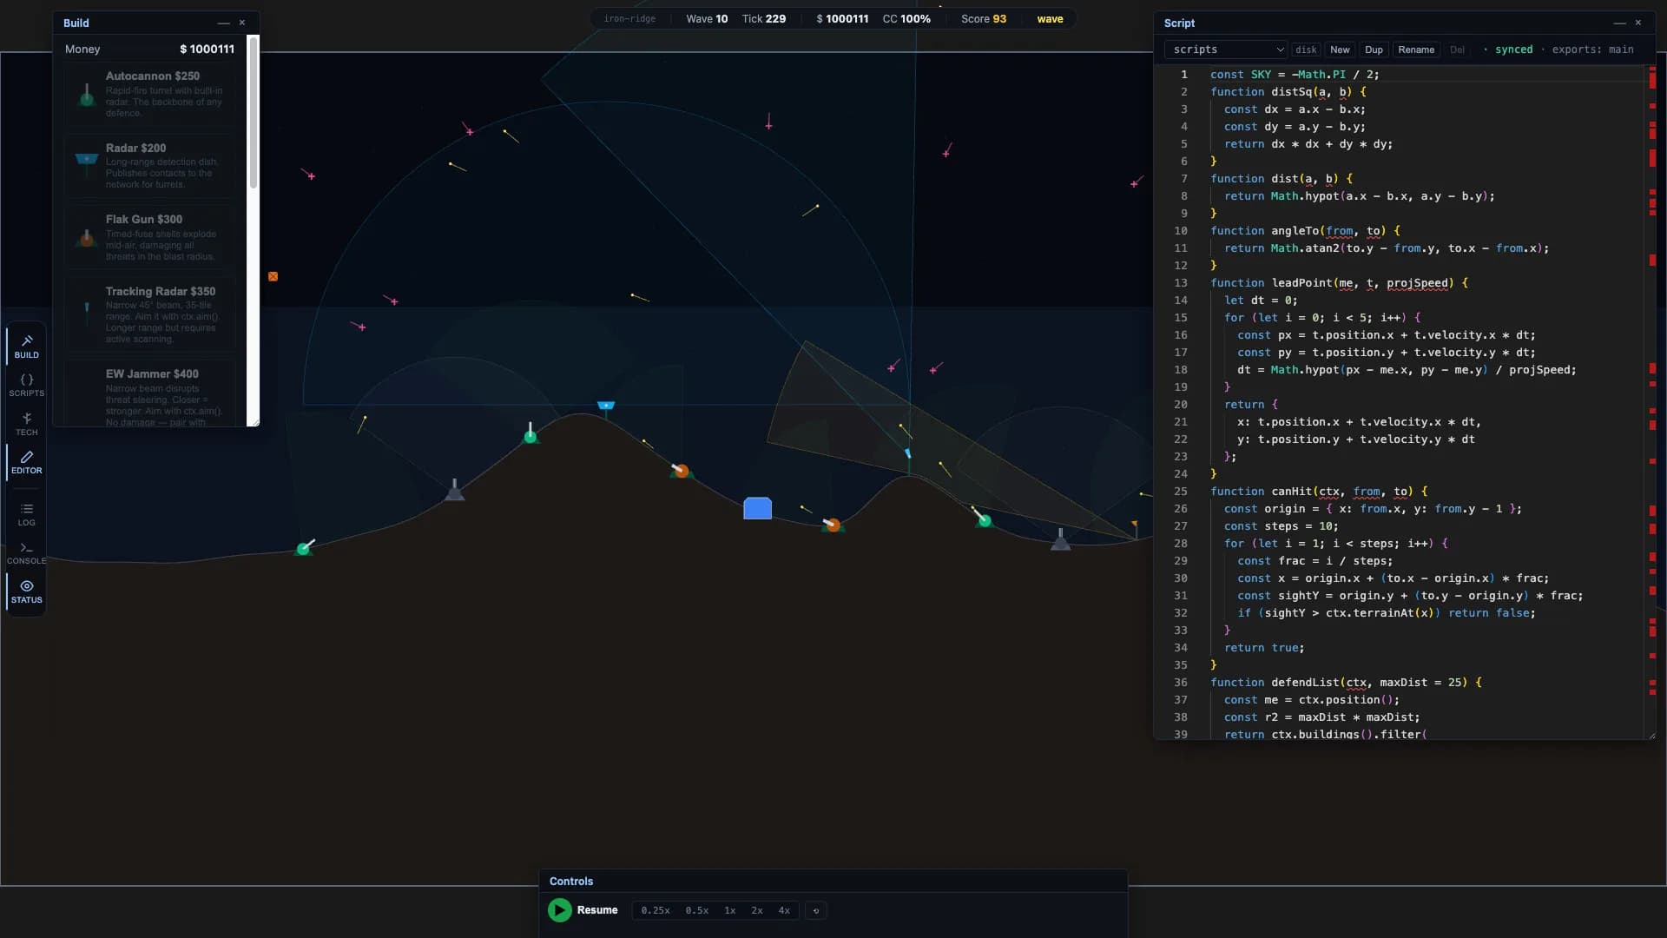This screenshot has height=938, width=1667.
Task: Click code line 'function canHit'
Action: [1319, 492]
